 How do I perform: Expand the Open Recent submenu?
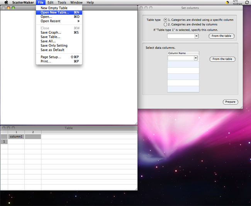coord(59,21)
